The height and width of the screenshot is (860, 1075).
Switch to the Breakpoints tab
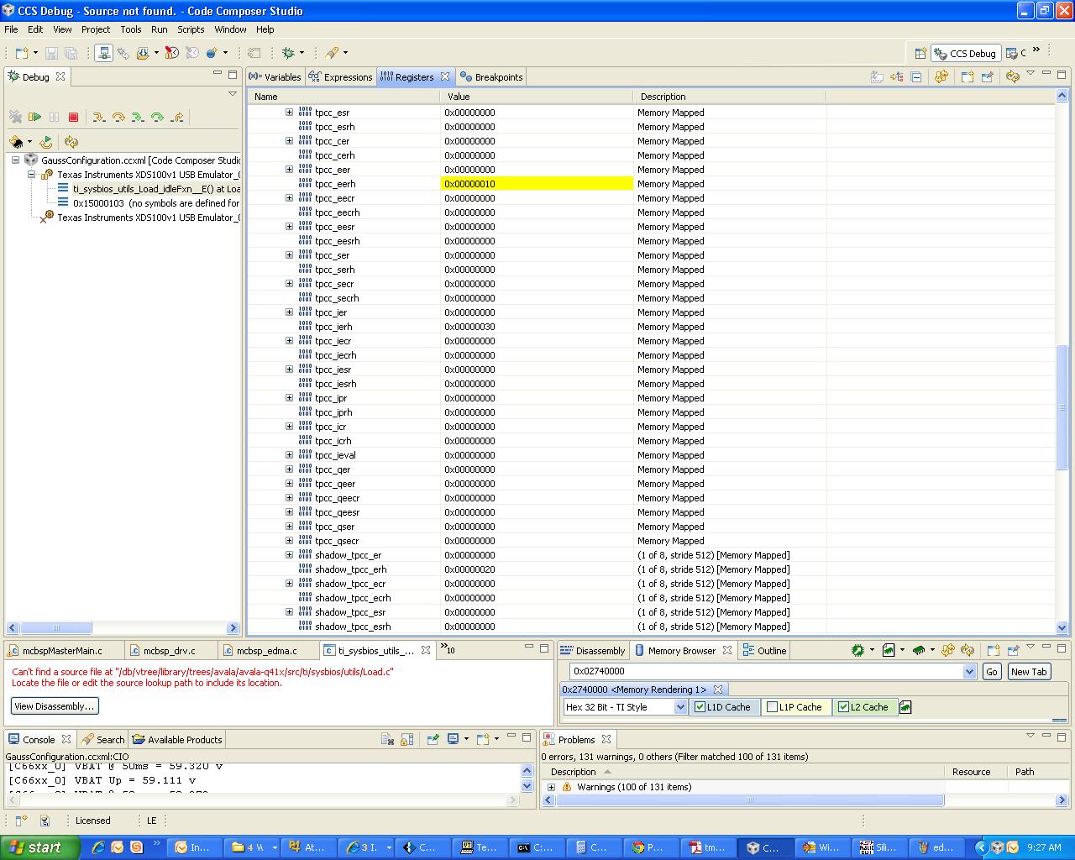click(491, 76)
